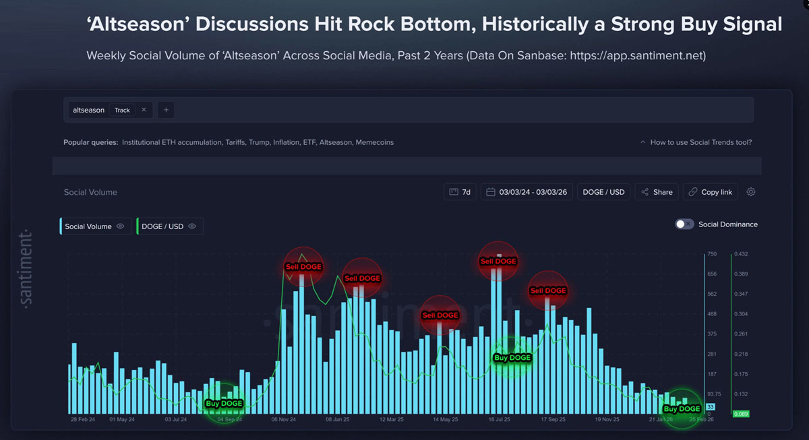809x440 pixels.
Task: Select the Inflation popular query
Action: coord(287,142)
